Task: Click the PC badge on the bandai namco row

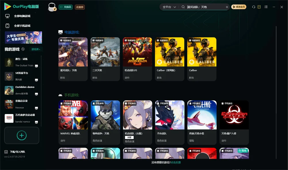Action: 37,122
